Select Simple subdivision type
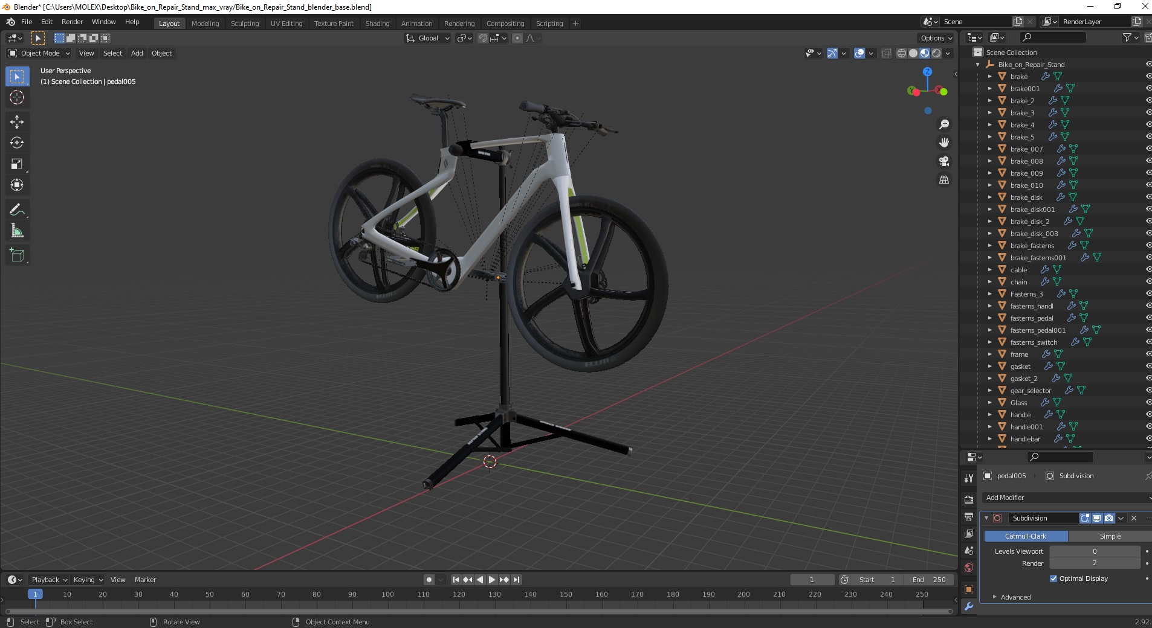This screenshot has height=628, width=1152. pos(1110,536)
